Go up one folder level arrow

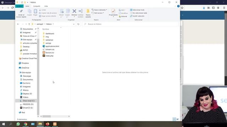[29, 24]
